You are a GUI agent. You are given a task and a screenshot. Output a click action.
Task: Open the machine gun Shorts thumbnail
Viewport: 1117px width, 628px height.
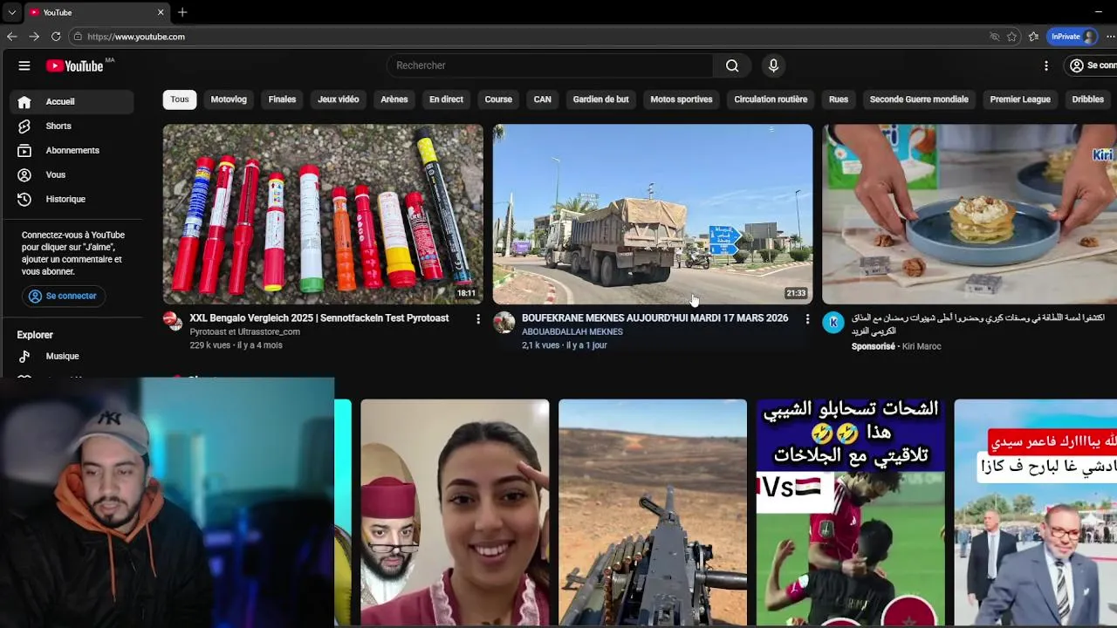point(653,513)
